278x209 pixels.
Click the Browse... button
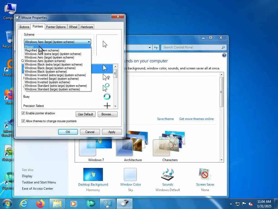(108, 114)
